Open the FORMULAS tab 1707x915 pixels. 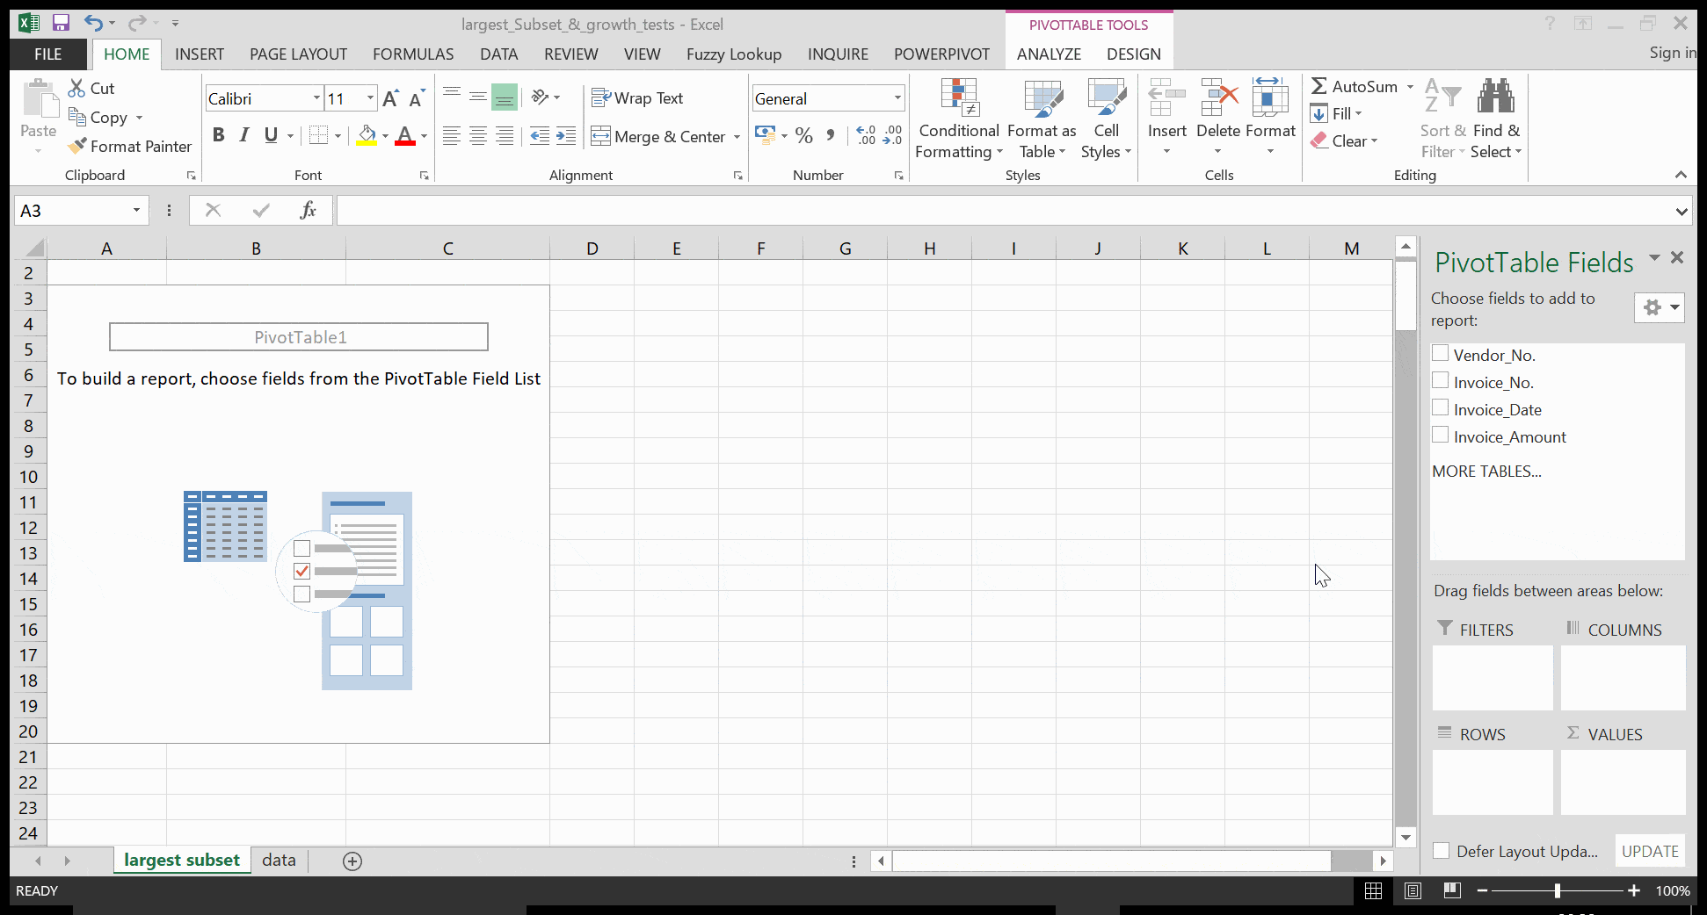pos(413,54)
